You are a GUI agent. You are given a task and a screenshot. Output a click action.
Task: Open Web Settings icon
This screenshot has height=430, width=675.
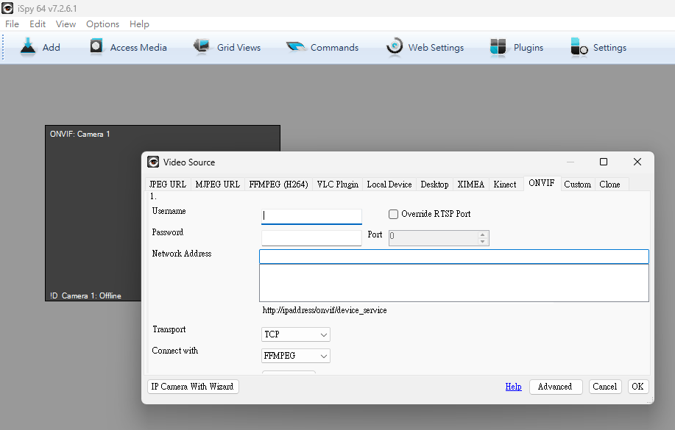pyautogui.click(x=395, y=47)
